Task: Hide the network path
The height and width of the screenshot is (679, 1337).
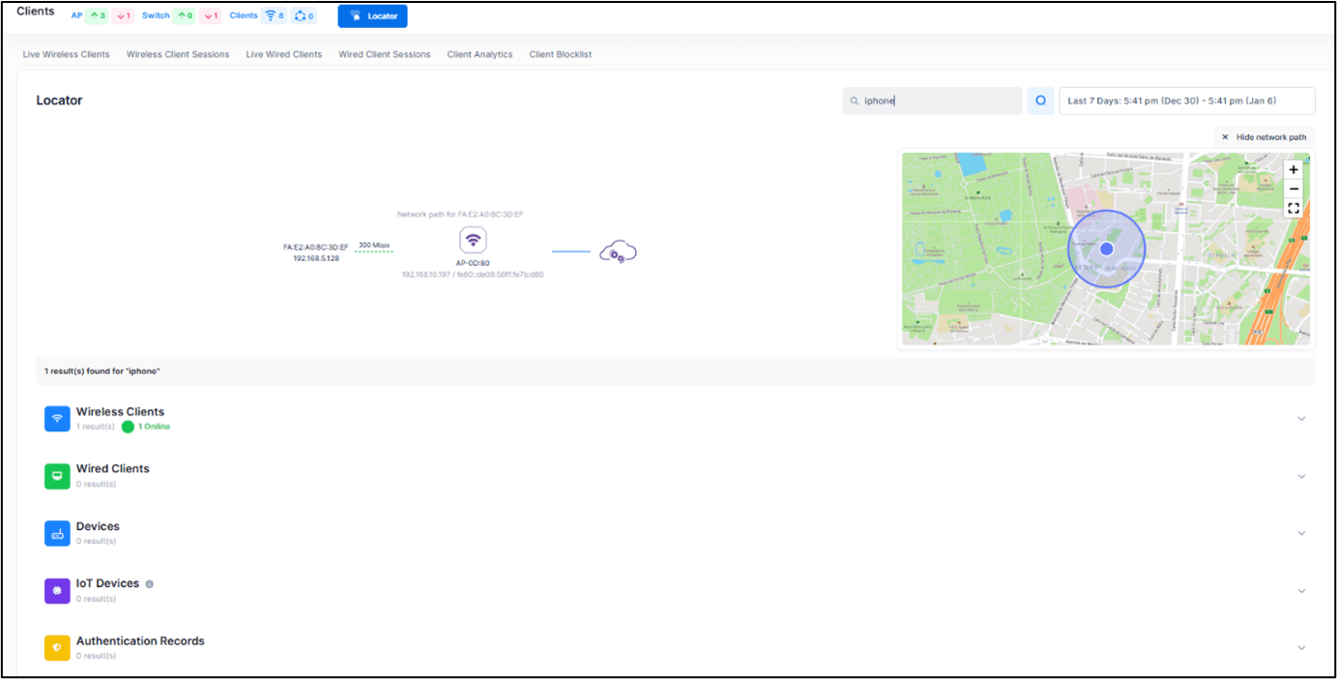Action: 1264,137
